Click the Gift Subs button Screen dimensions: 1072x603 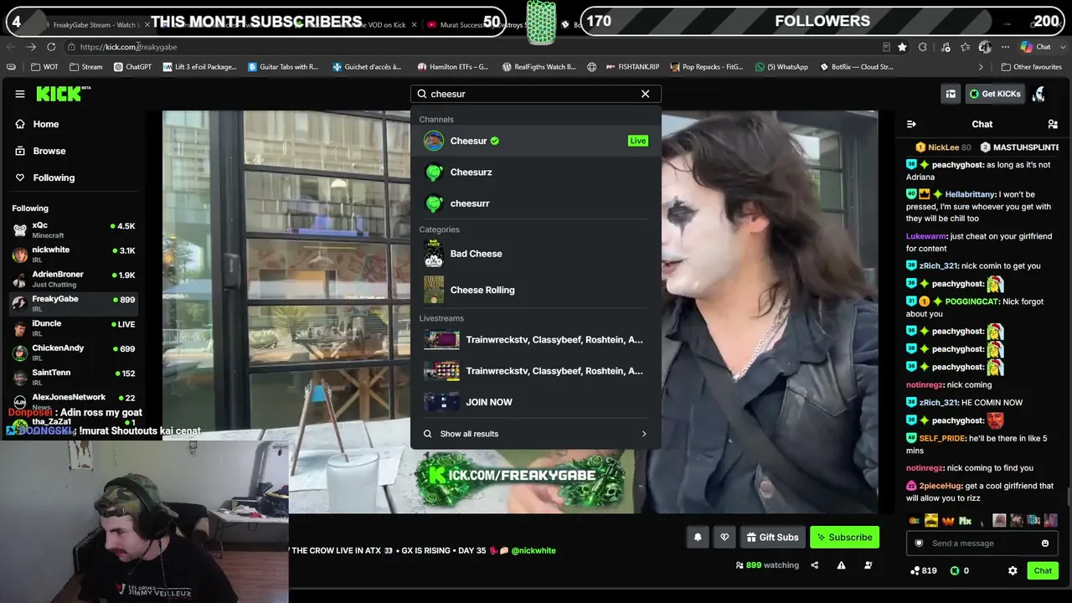click(x=772, y=537)
